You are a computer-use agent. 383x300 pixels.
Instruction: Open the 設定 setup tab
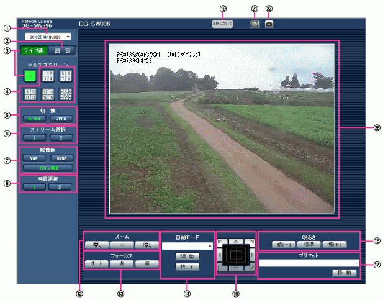tap(60, 52)
